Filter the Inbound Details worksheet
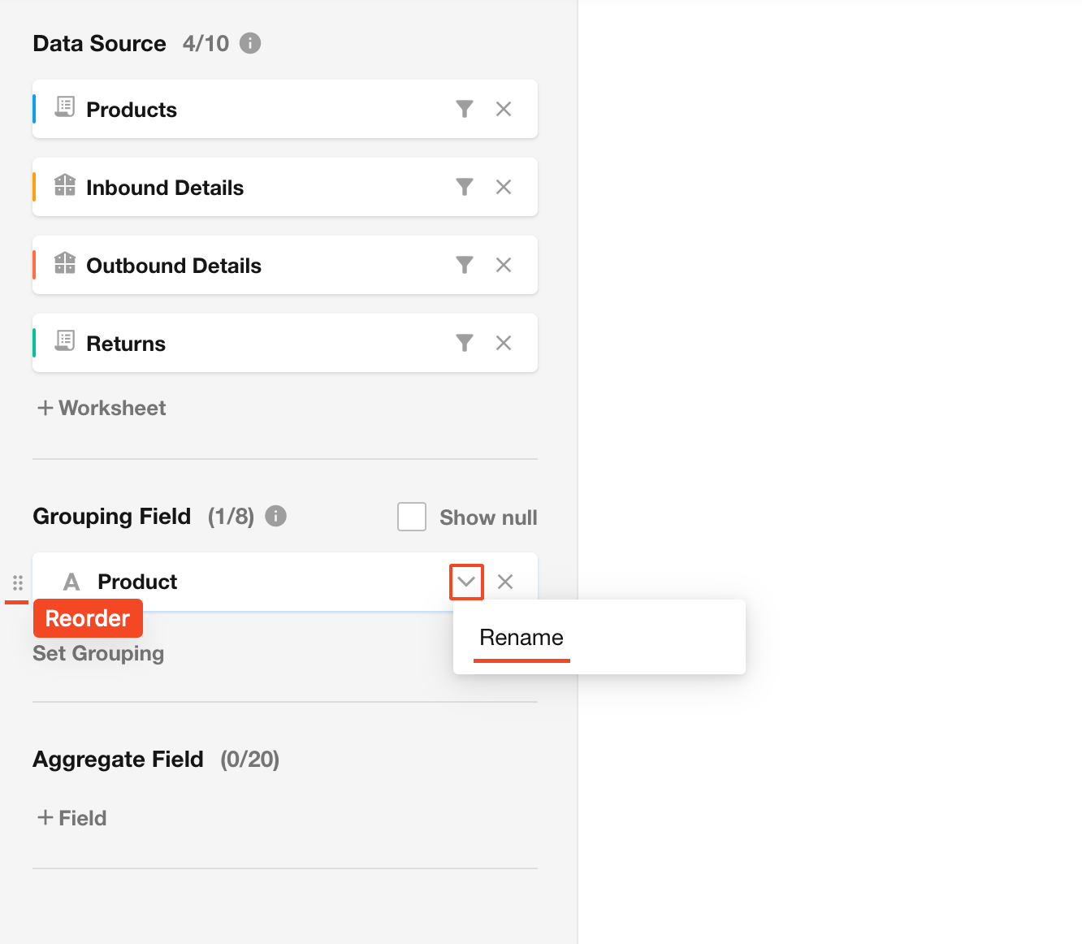This screenshot has width=1082, height=944. (464, 187)
